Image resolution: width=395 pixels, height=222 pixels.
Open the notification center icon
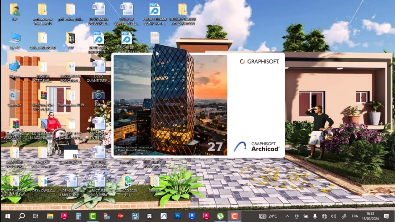(386, 216)
